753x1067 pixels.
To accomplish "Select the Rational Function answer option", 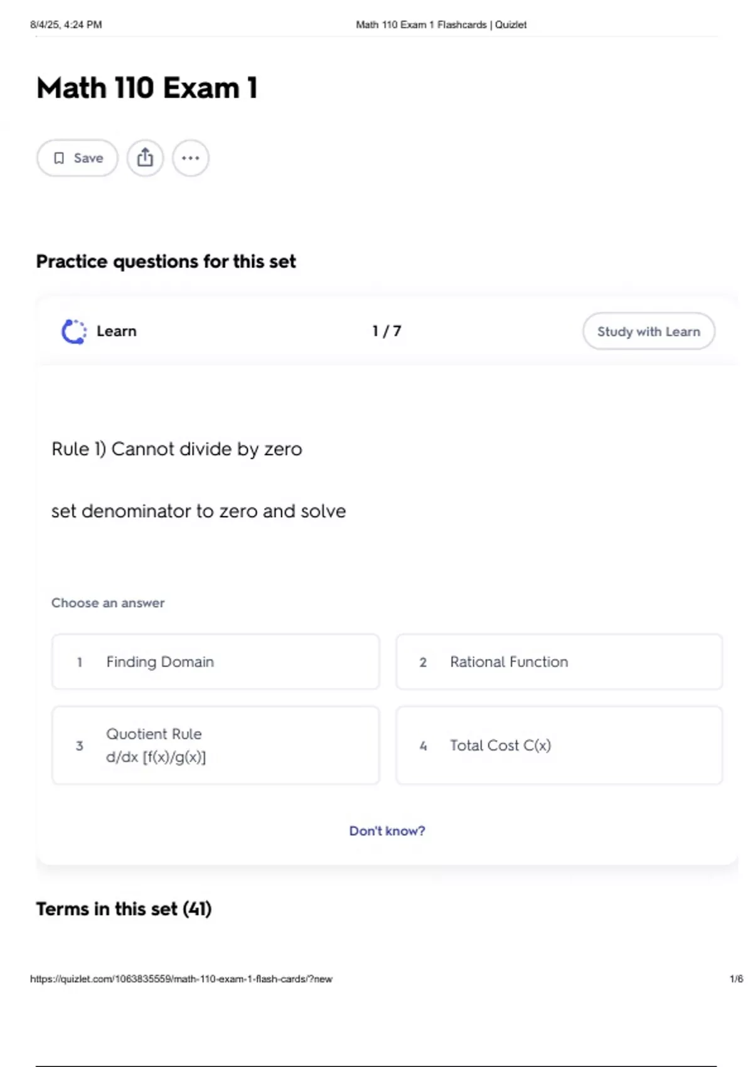I will [x=558, y=662].
